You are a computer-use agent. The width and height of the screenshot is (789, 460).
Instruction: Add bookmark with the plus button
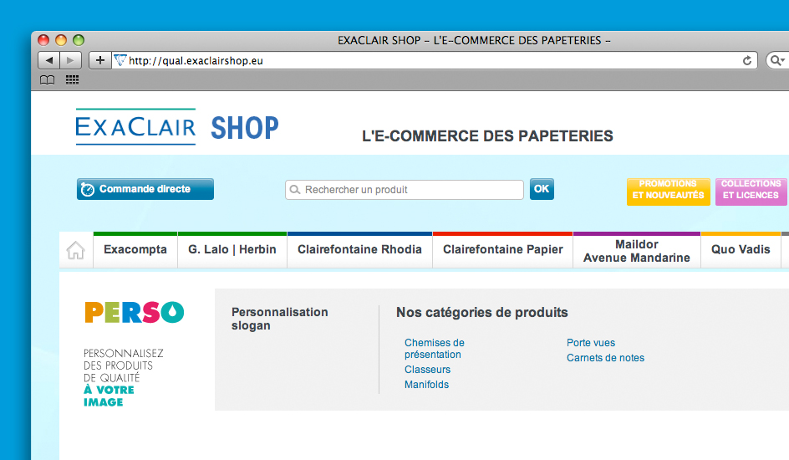click(x=100, y=60)
